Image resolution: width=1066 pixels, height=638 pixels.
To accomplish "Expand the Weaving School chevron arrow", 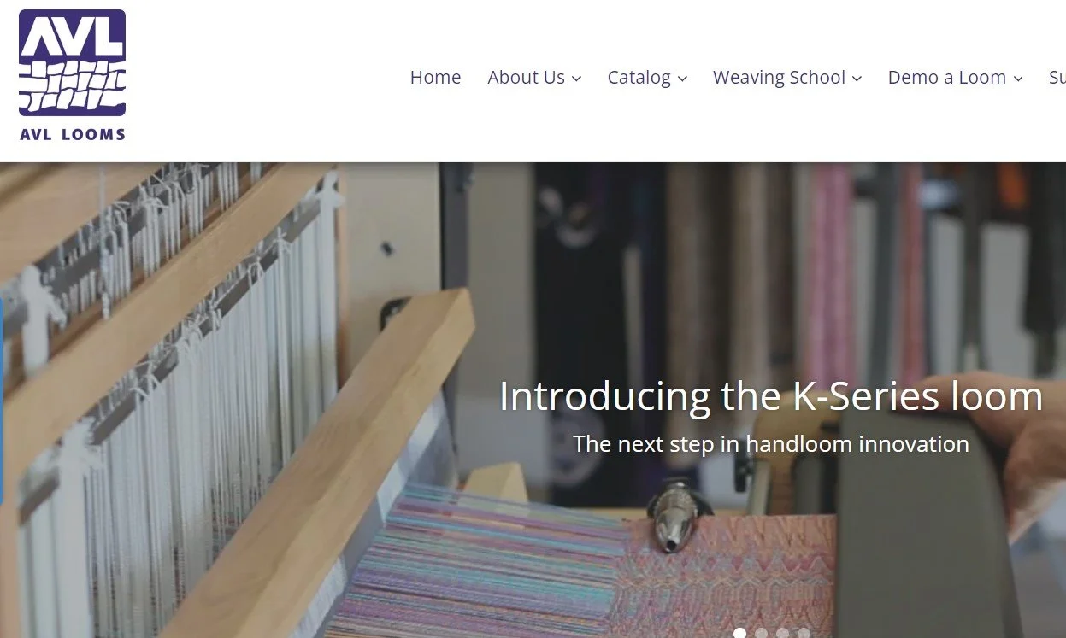I will pyautogui.click(x=857, y=79).
